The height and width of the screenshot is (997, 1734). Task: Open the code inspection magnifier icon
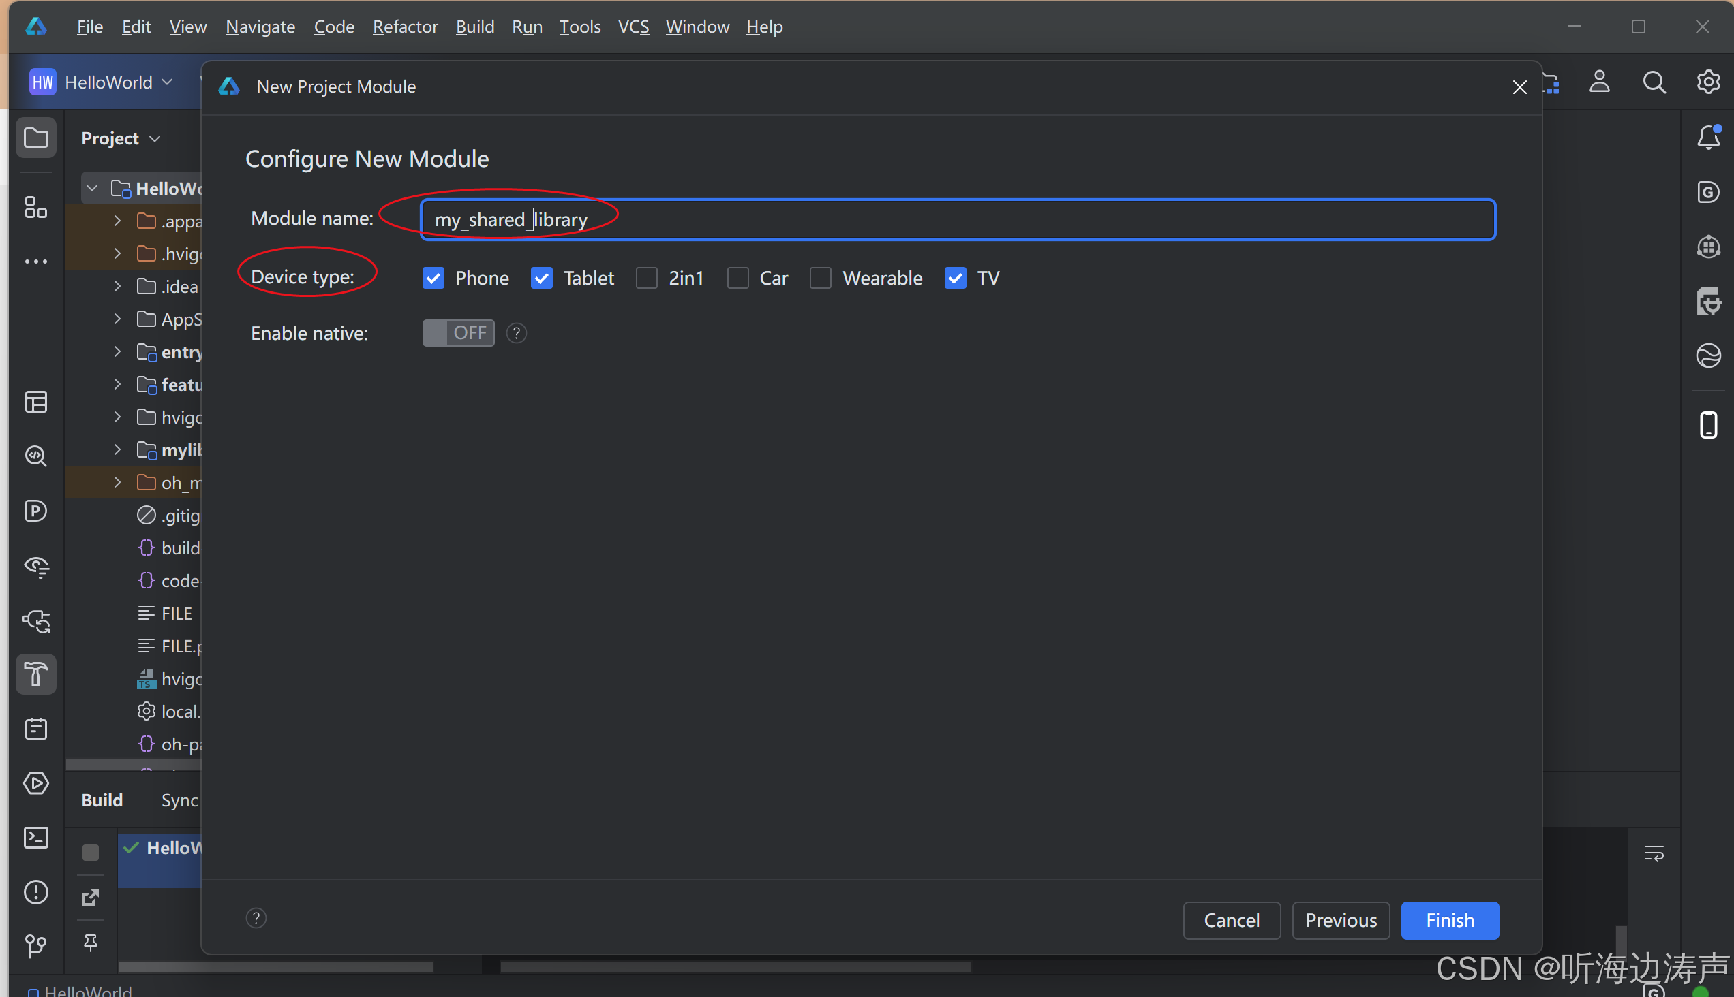35,456
